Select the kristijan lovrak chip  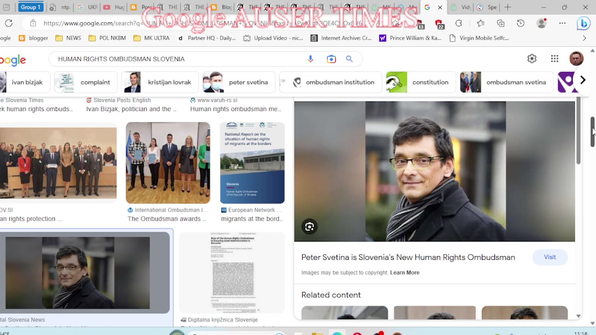tap(160, 82)
